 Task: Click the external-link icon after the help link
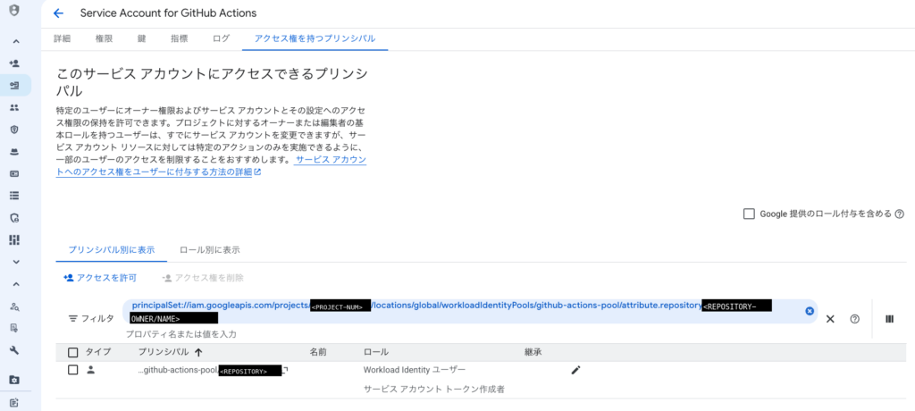click(257, 172)
